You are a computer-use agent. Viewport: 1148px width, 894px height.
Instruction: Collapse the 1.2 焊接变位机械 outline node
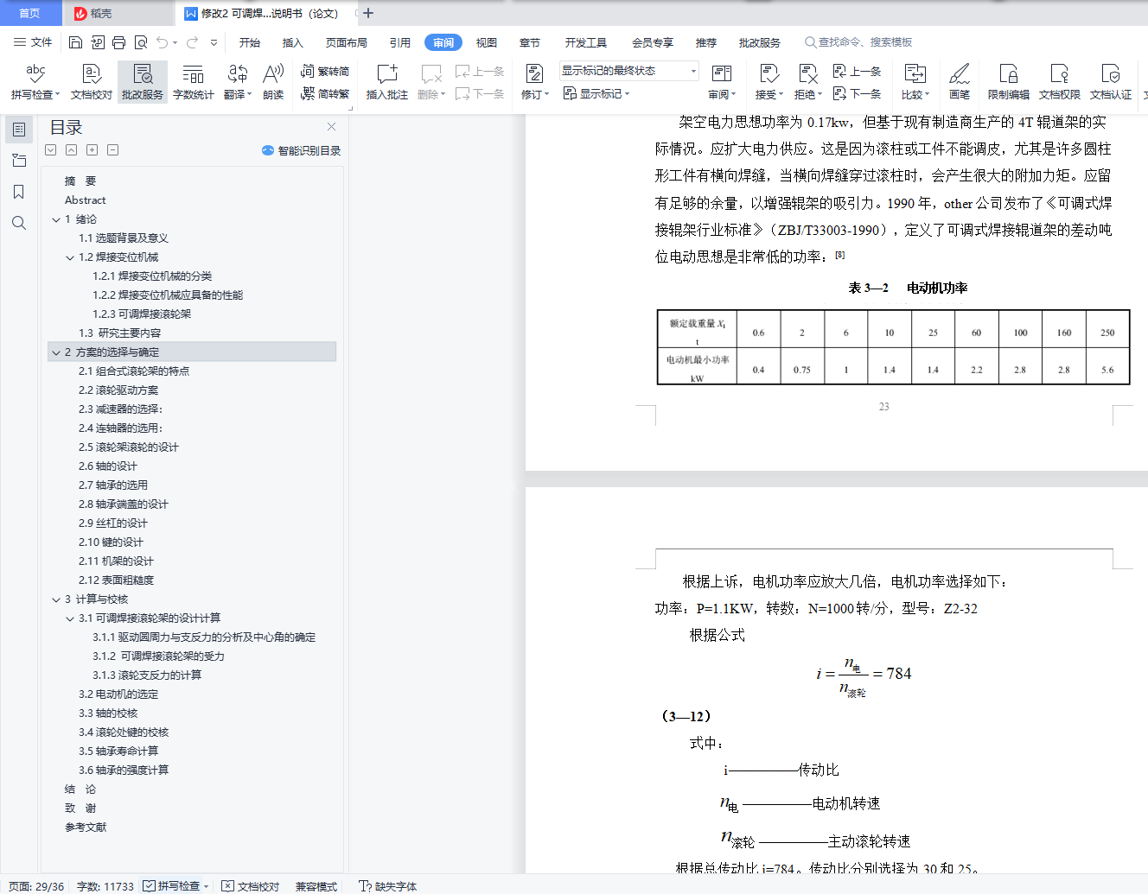tap(70, 257)
